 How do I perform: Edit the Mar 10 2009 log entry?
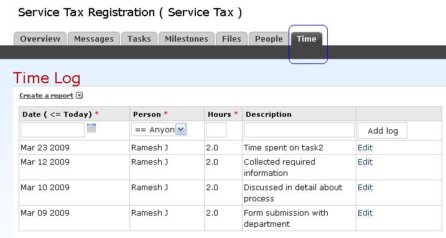point(365,188)
